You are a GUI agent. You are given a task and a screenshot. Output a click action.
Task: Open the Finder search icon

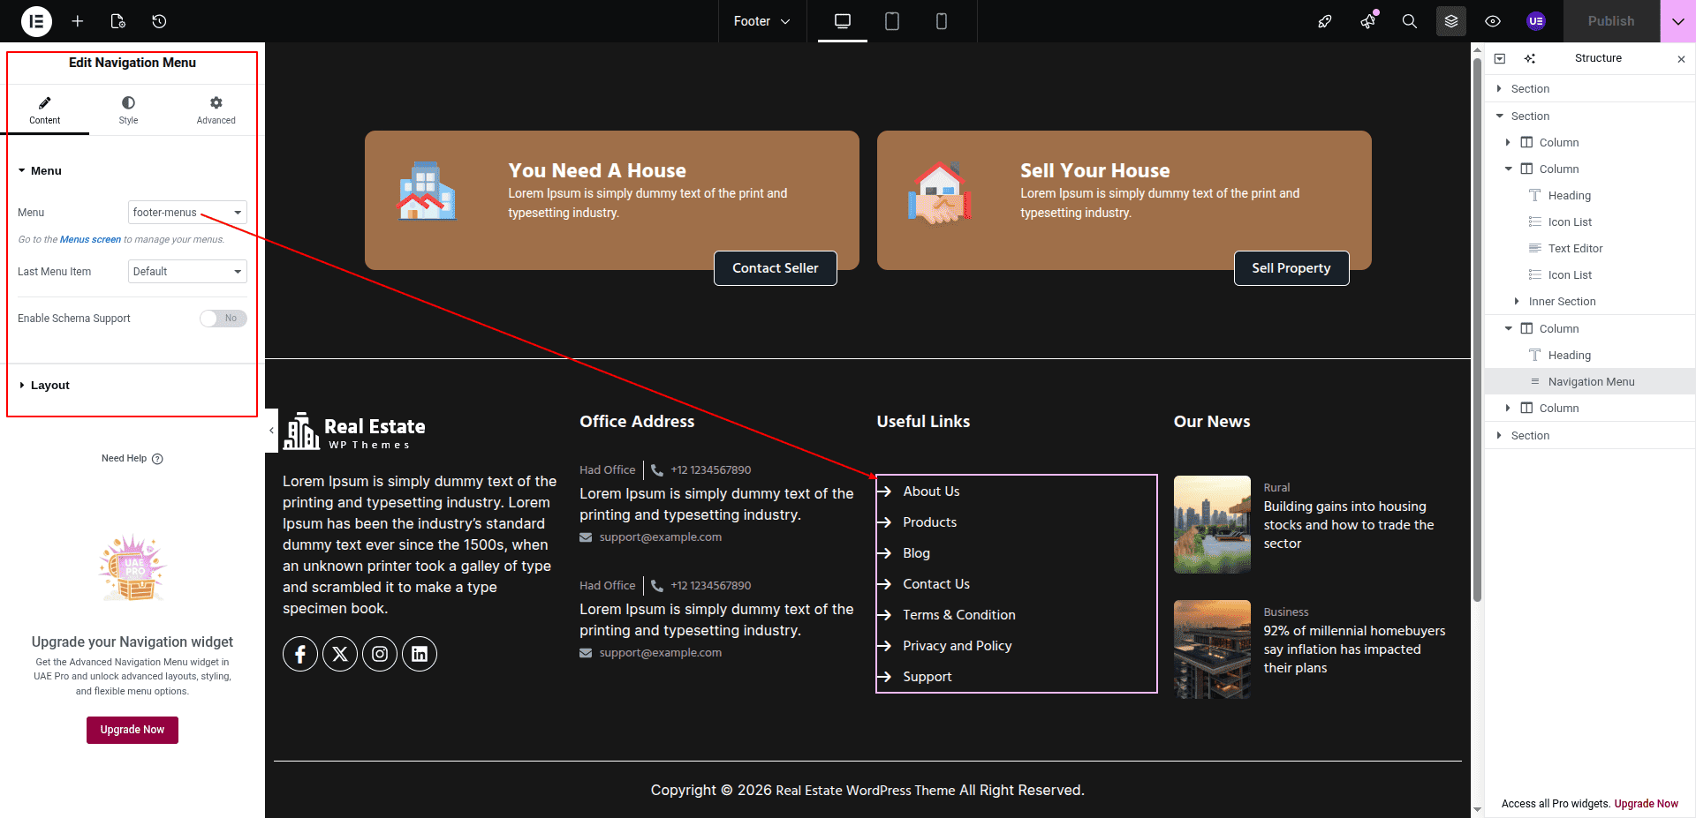1410,21
